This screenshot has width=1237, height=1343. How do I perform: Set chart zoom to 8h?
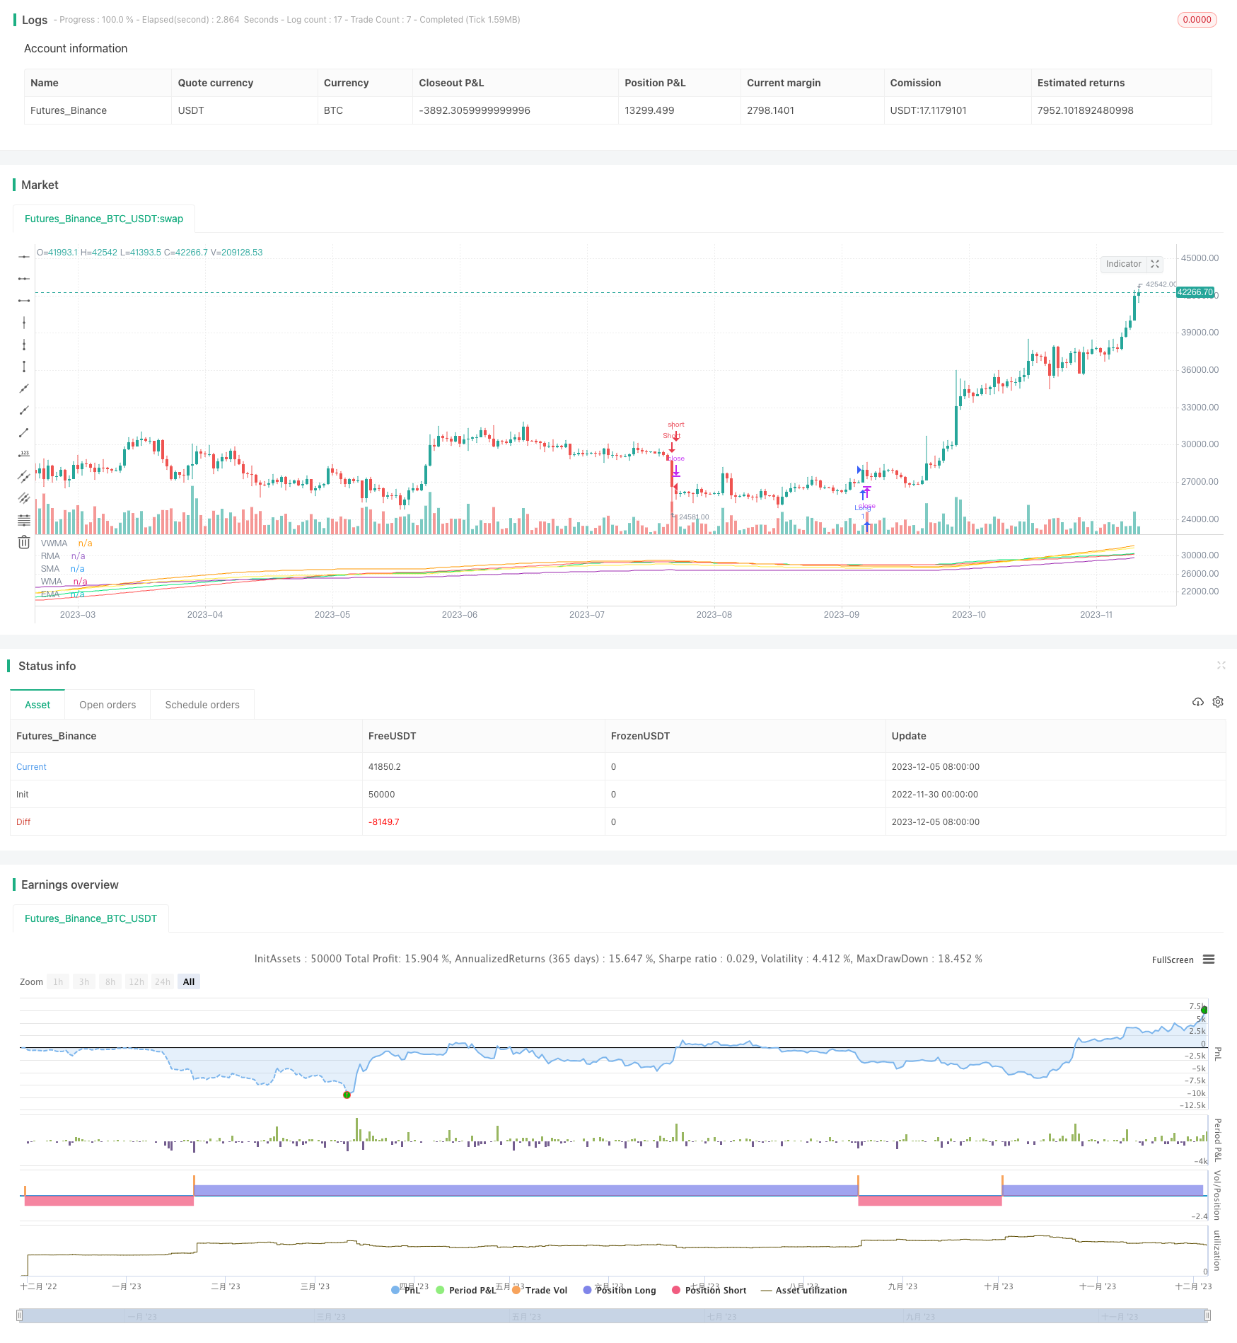(110, 982)
